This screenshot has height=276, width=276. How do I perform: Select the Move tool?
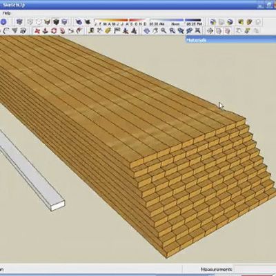click(x=37, y=30)
